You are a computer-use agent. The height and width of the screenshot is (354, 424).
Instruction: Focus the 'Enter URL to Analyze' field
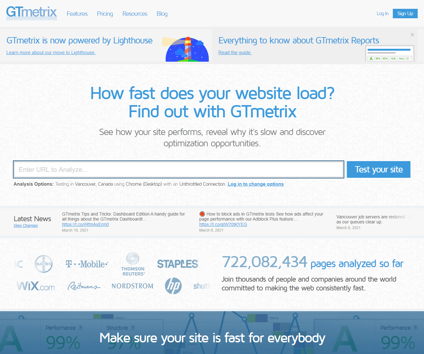[179, 170]
